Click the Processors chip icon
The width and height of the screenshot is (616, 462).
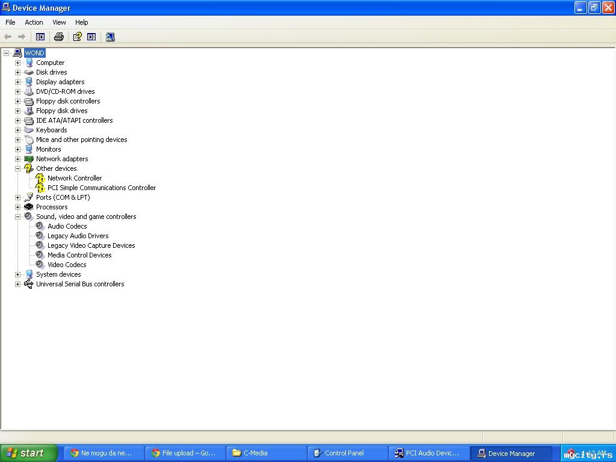(29, 207)
